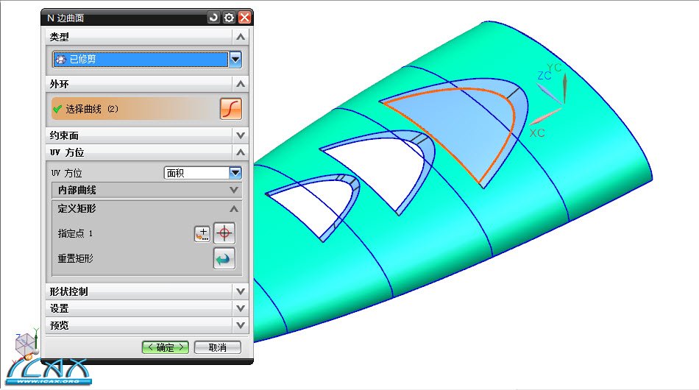Image resolution: width=699 pixels, height=390 pixels.
Task: Click the 确定 OK button
Action: point(166,347)
